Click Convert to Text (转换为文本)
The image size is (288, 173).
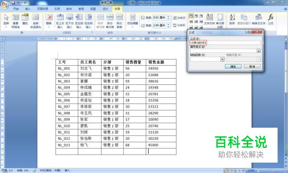point(258,19)
